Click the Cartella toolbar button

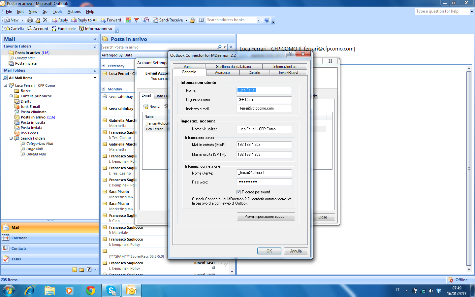click(14, 29)
